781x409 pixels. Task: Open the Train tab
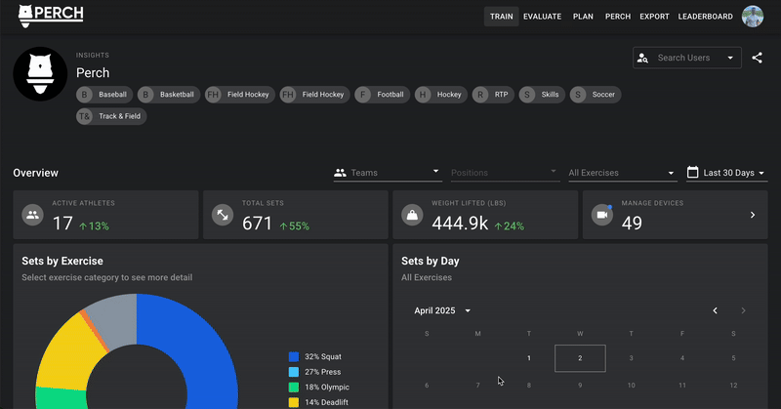[501, 17]
